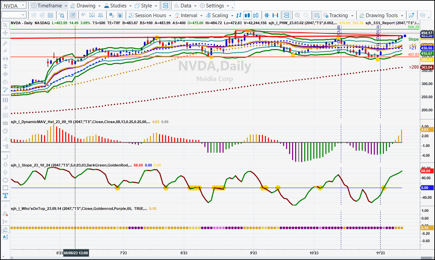Screen dimensions: 435x260
Task: Click the zoom in magnifier icon
Action: (297, 15)
